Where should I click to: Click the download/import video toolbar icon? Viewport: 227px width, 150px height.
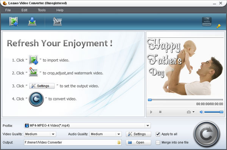click(x=32, y=22)
